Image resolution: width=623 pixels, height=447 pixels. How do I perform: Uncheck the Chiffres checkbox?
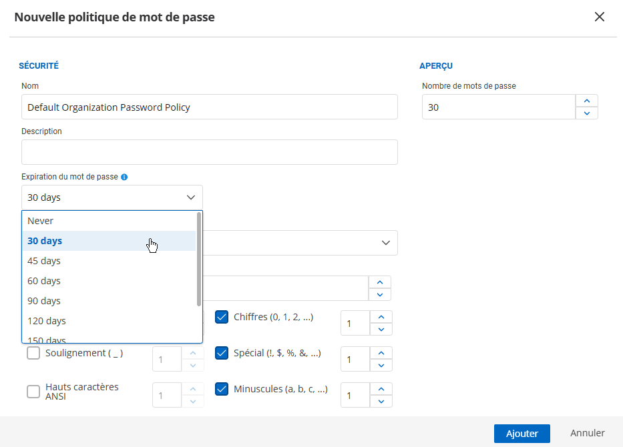(x=221, y=317)
